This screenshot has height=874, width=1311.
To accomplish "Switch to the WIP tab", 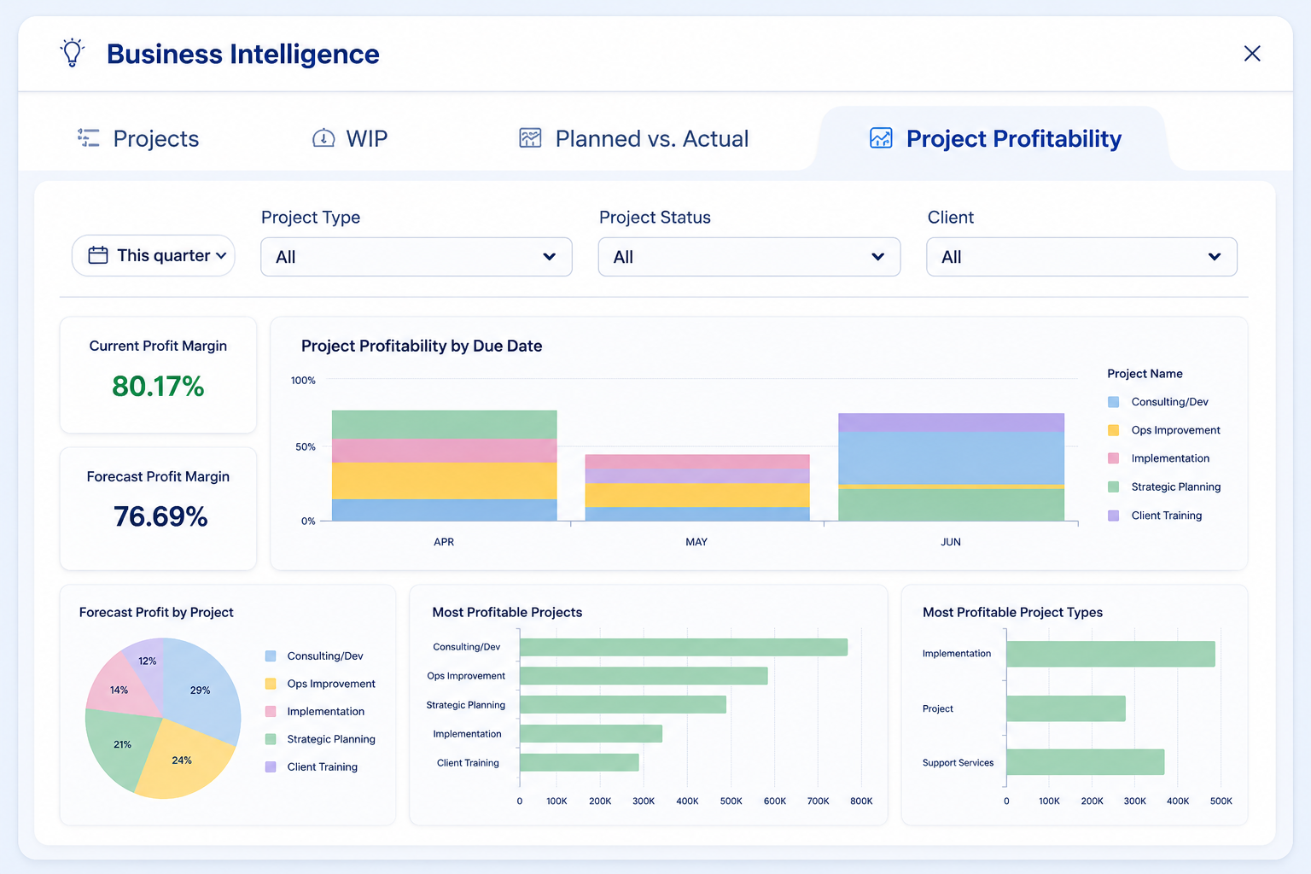I will point(350,138).
